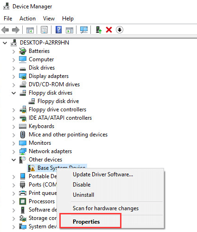Click Show/Hide console tree toolbar icon
197x232 pixels.
click(x=30, y=30)
